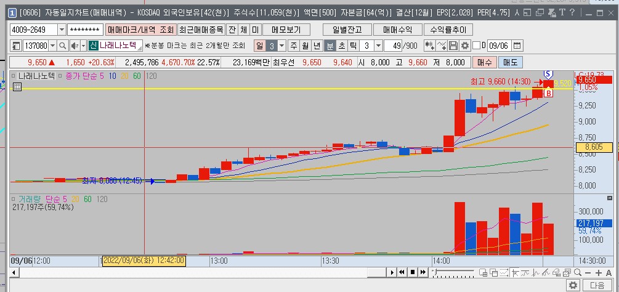Click the overlapping windows icon in bottom toolbar
619x292 pixels.
tap(493, 273)
